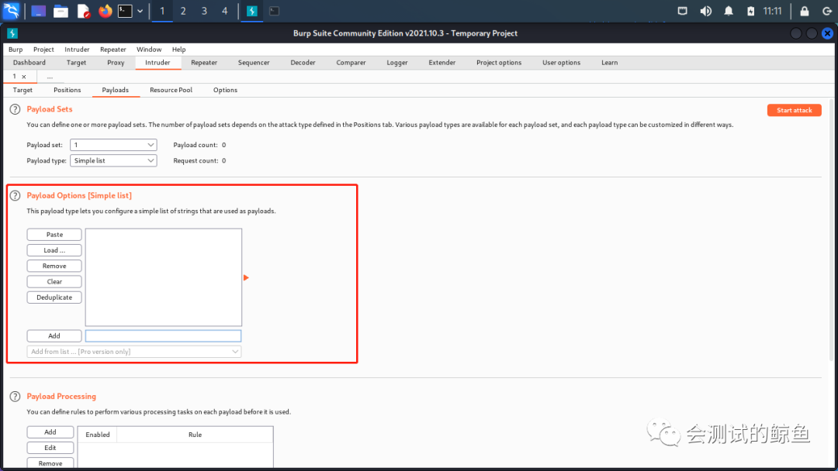This screenshot has height=471, width=838.
Task: Close intruder attack tab 1
Action: click(24, 76)
